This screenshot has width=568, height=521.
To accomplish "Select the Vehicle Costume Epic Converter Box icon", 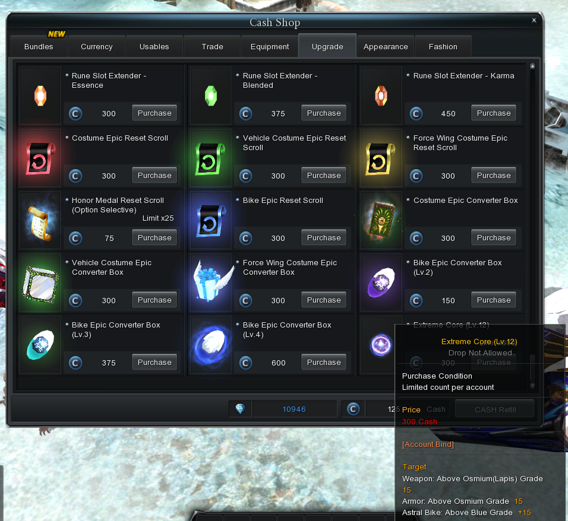I will point(40,282).
